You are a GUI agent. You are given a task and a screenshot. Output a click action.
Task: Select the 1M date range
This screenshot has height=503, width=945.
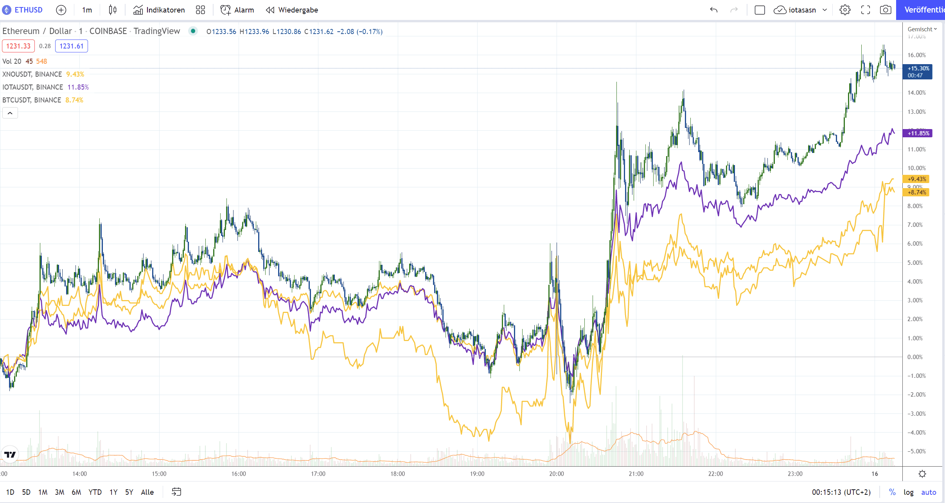tap(43, 492)
